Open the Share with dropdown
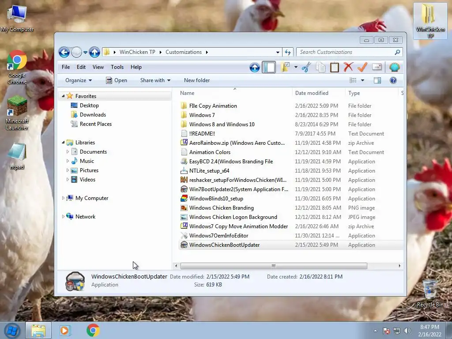This screenshot has height=339, width=452. point(155,80)
